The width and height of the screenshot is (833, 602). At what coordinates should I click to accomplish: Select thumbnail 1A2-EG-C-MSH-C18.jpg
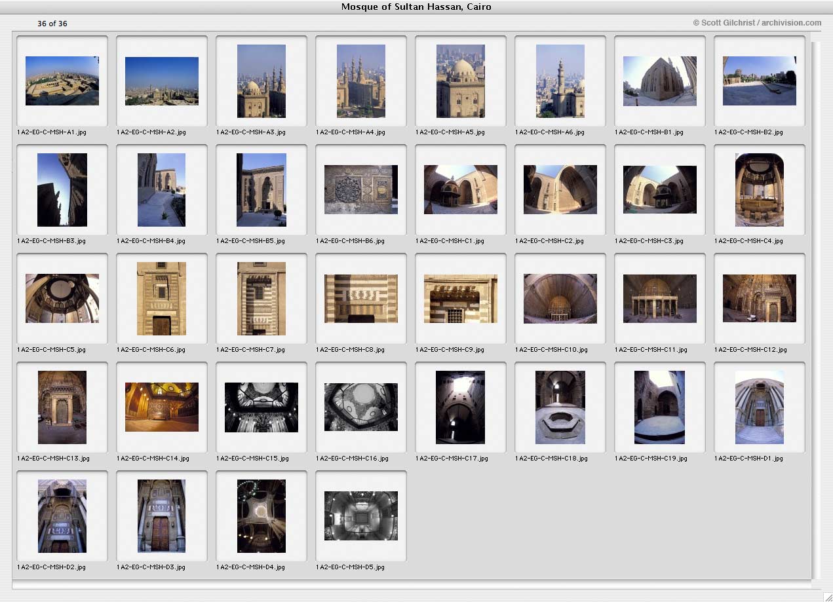[x=560, y=407]
